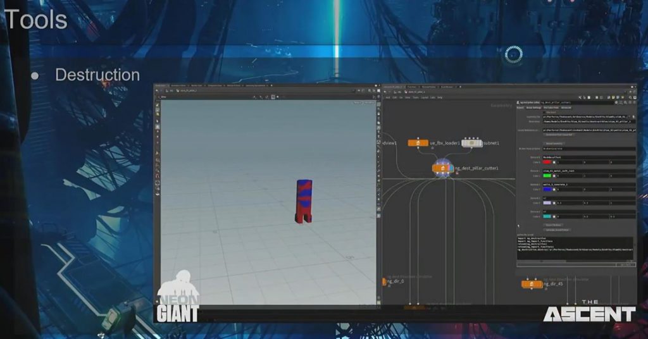648x339 pixels.
Task: Switch to the Asset Browser pane tab
Action: tap(447, 87)
